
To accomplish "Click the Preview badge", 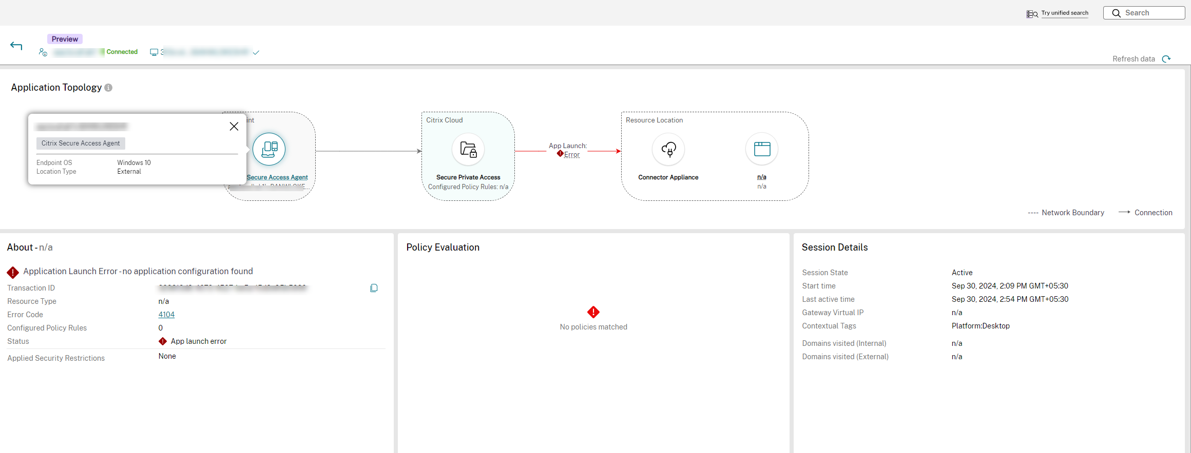I will [65, 39].
